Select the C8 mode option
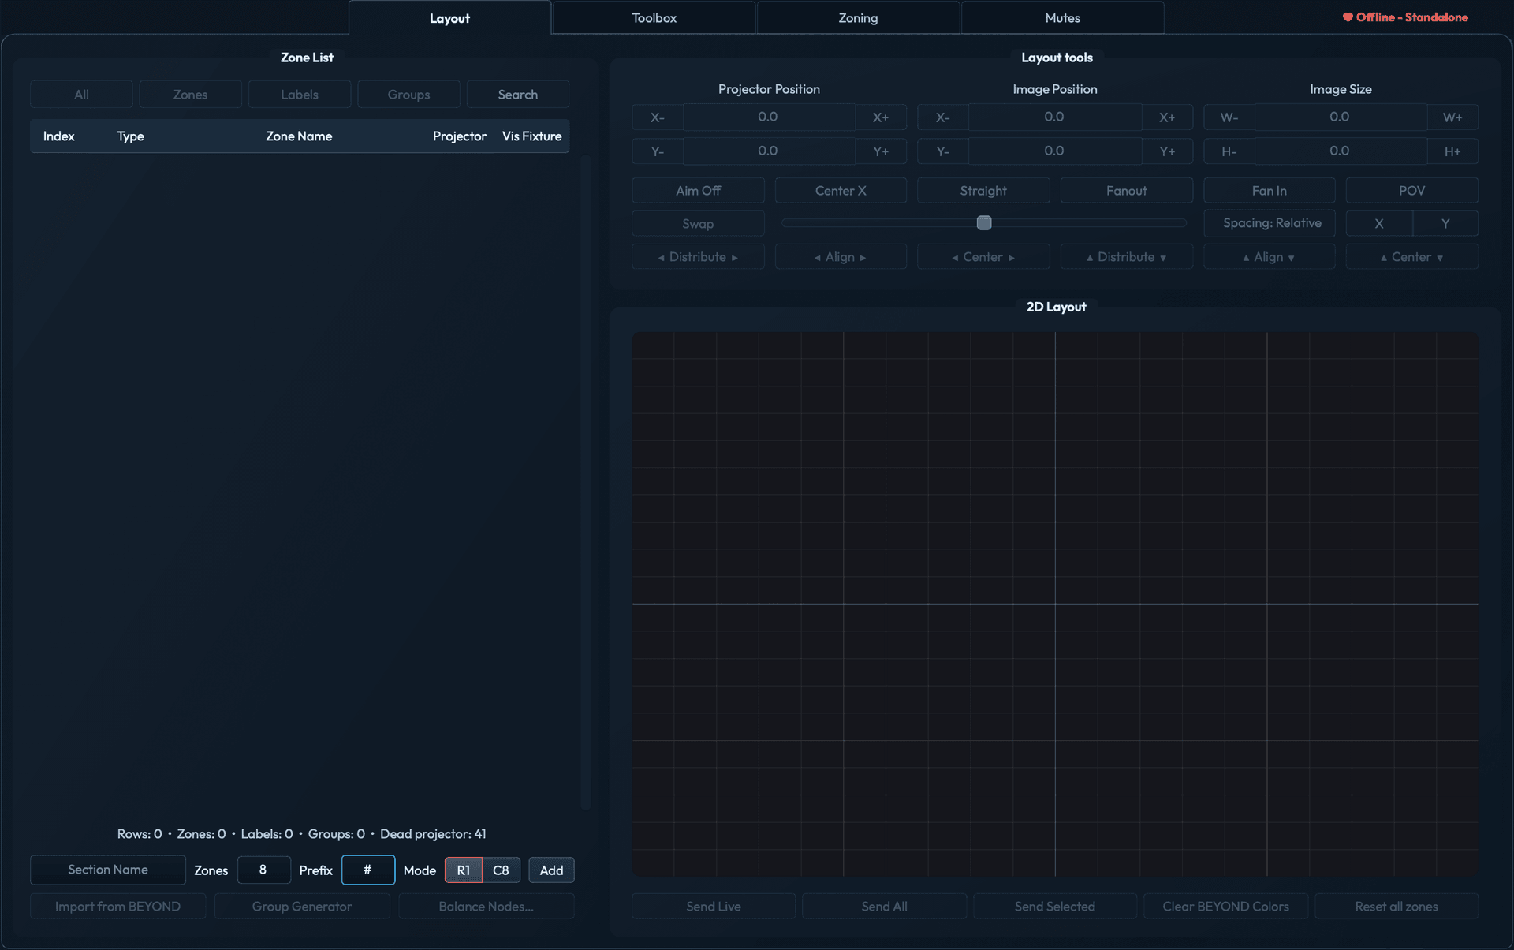This screenshot has width=1514, height=950. [501, 870]
